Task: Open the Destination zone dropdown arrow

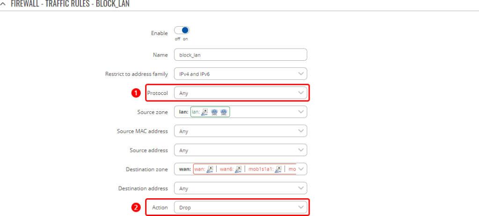Action: (x=301, y=169)
